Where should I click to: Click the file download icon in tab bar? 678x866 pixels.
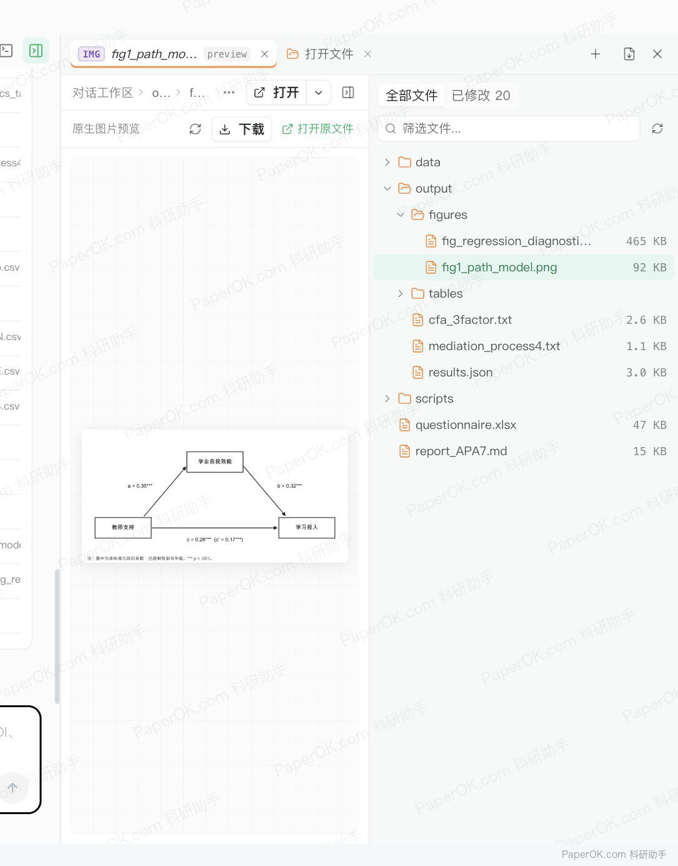[629, 54]
